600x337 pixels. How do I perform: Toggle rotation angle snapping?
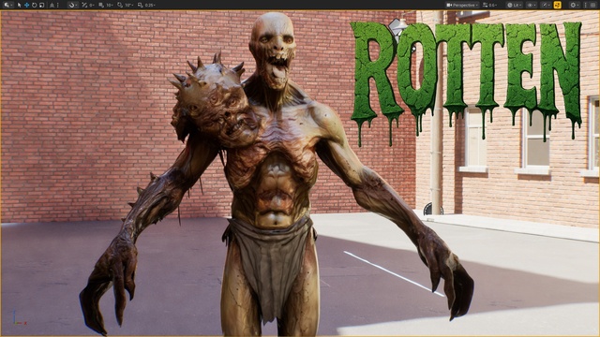coord(119,5)
